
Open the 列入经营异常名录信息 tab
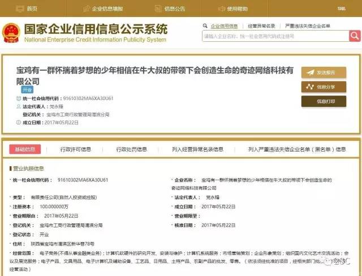pyautogui.click(x=197, y=149)
